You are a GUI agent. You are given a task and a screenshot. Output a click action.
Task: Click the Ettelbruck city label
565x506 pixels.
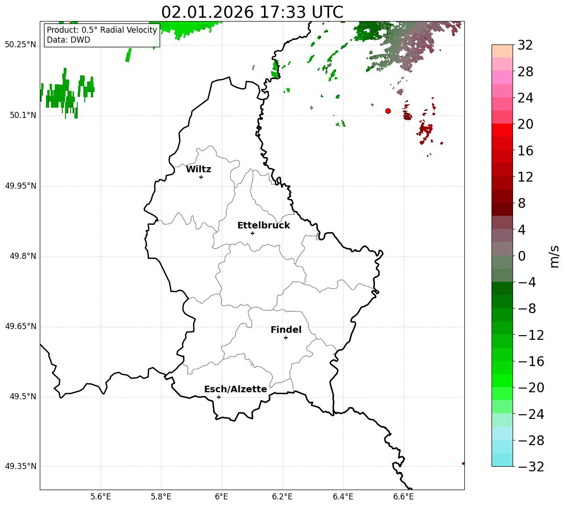pos(264,226)
